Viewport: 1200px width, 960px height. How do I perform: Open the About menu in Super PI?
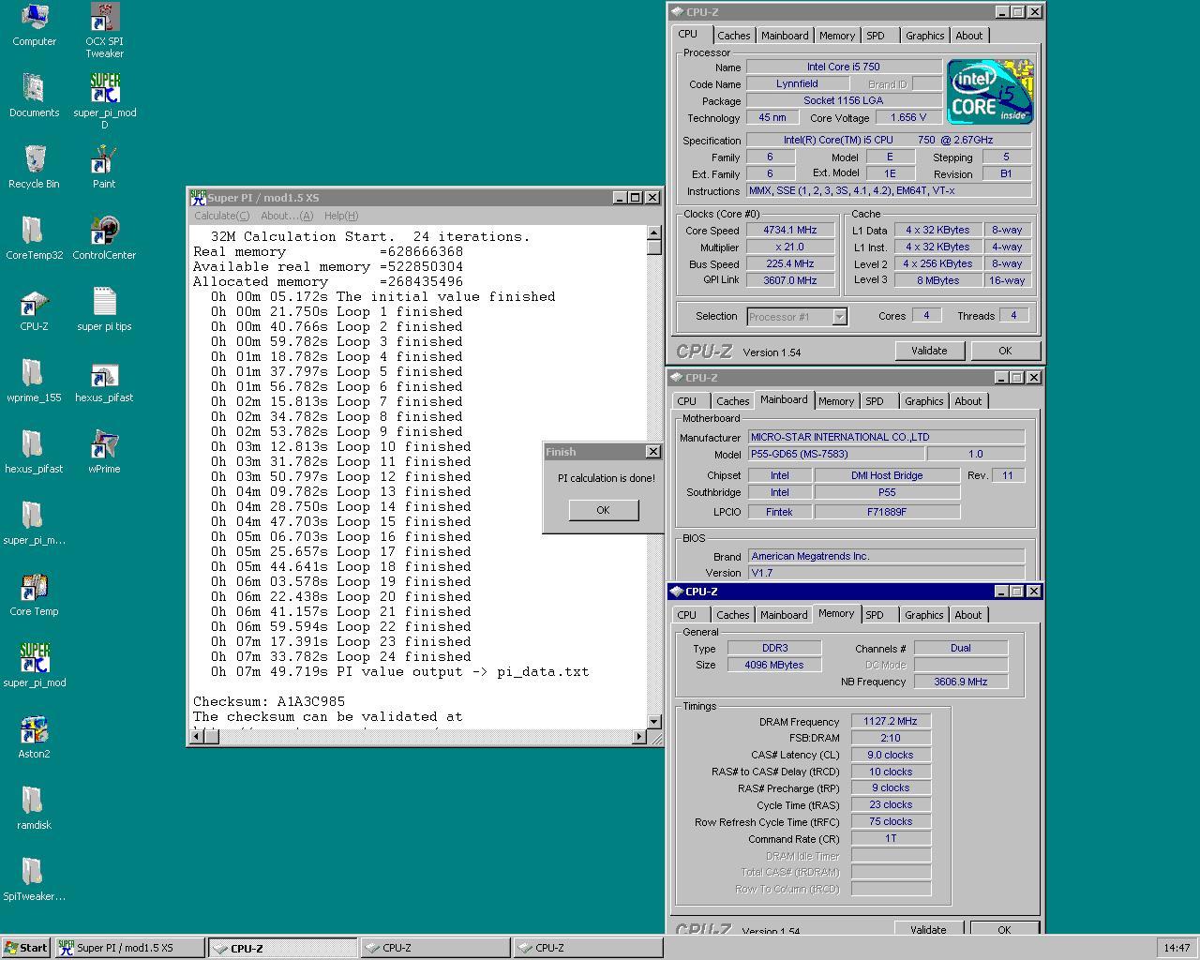[x=286, y=216]
